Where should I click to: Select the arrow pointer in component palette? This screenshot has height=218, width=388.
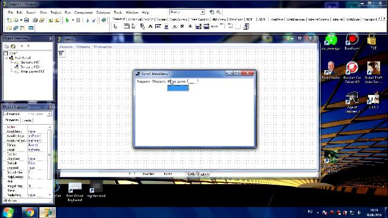[115, 27]
